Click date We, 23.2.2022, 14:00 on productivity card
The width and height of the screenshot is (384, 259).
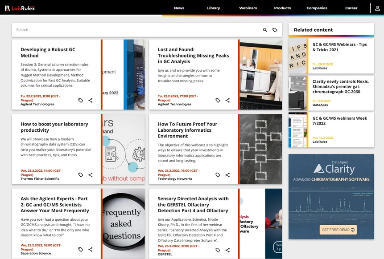click(41, 173)
